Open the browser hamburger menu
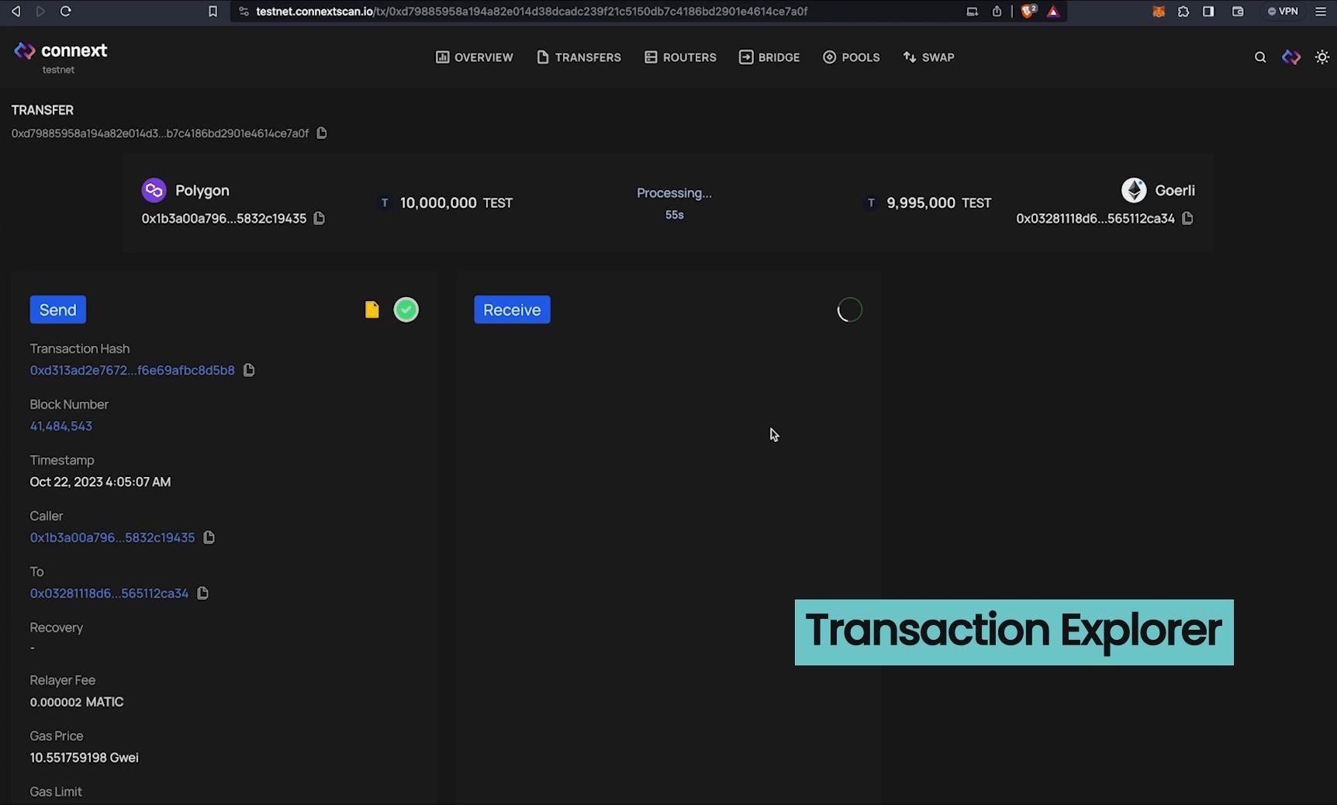1337x805 pixels. [1321, 12]
